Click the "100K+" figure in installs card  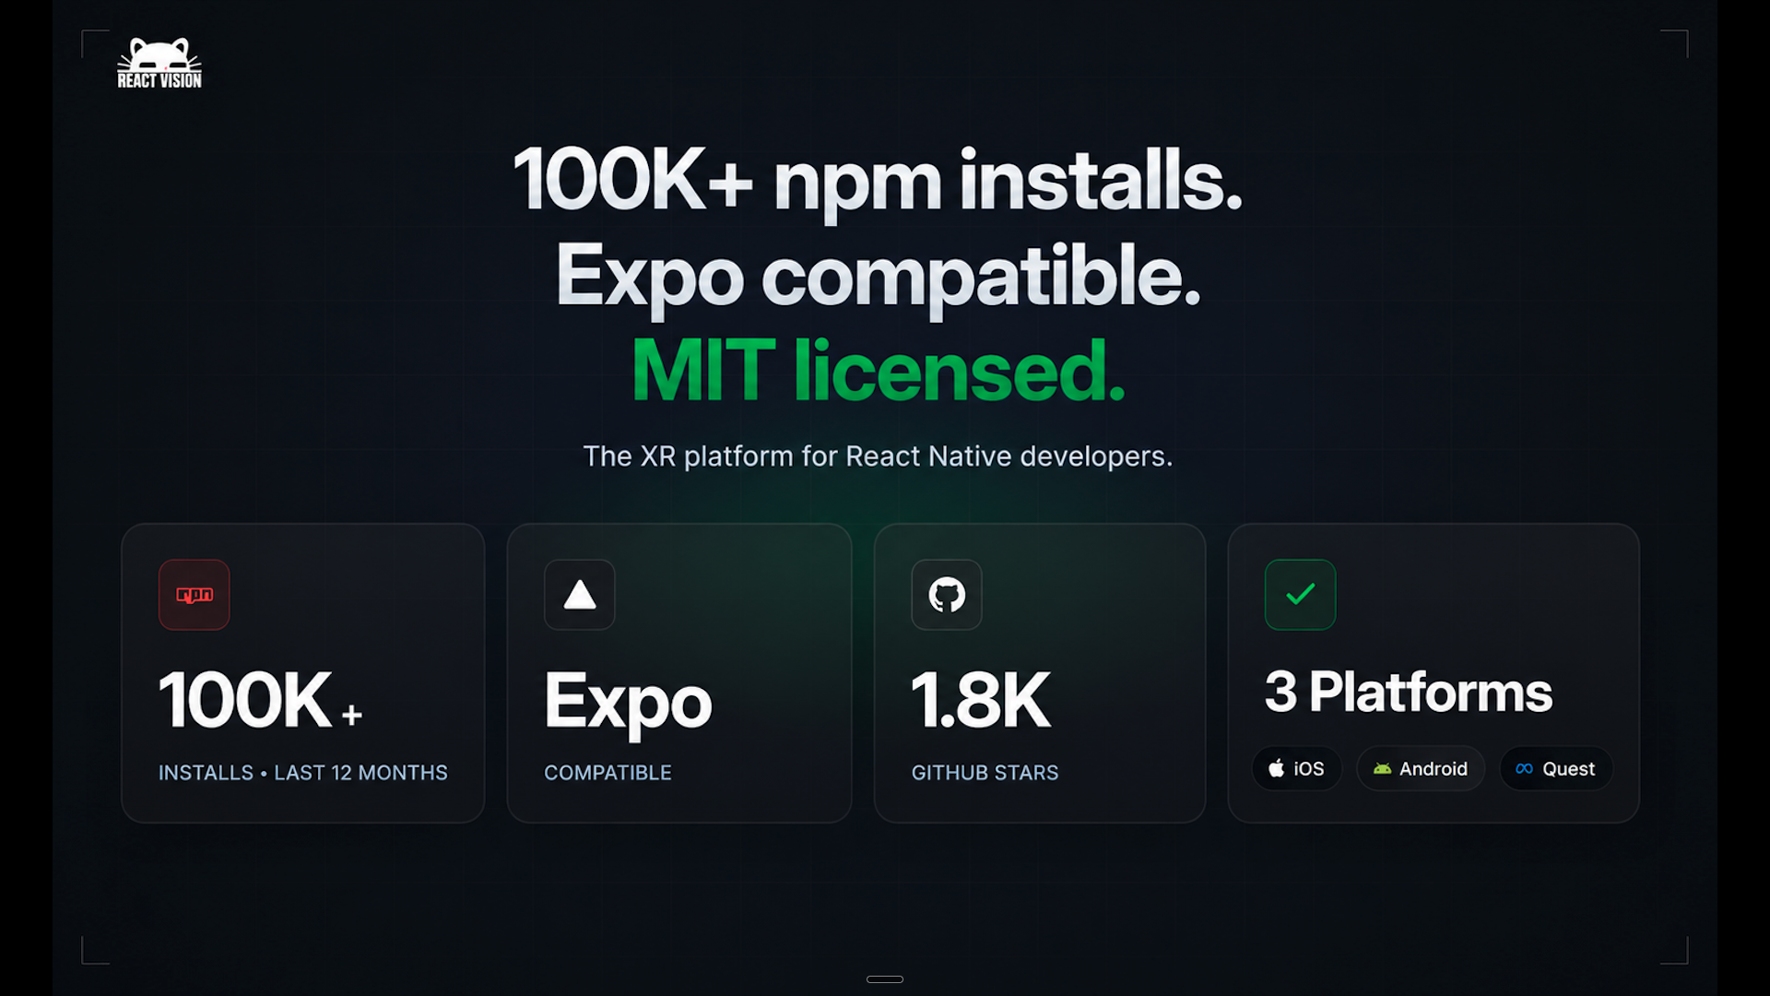click(261, 700)
